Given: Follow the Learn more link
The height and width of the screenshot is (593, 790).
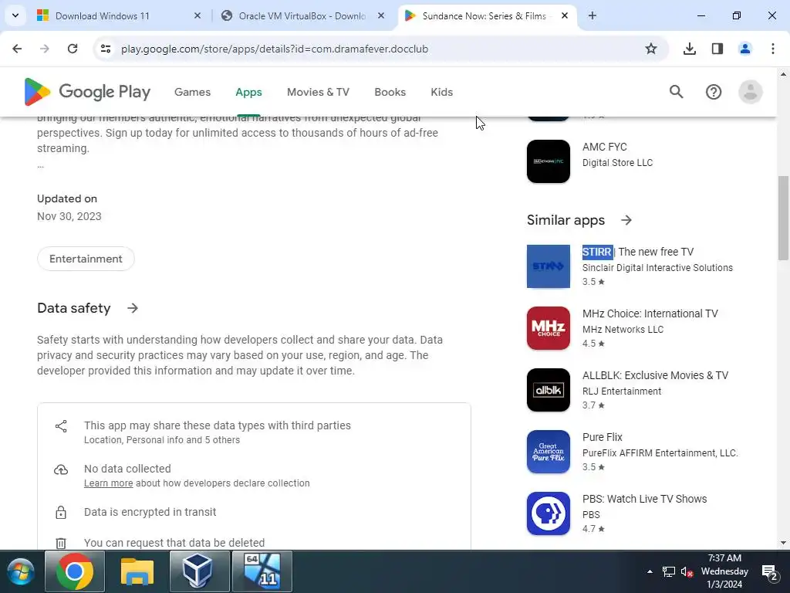Looking at the screenshot, I should click(108, 483).
